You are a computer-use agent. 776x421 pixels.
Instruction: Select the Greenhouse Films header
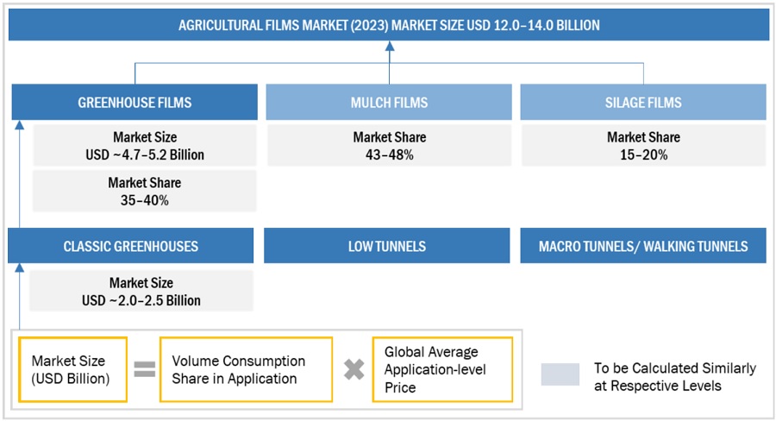(135, 103)
